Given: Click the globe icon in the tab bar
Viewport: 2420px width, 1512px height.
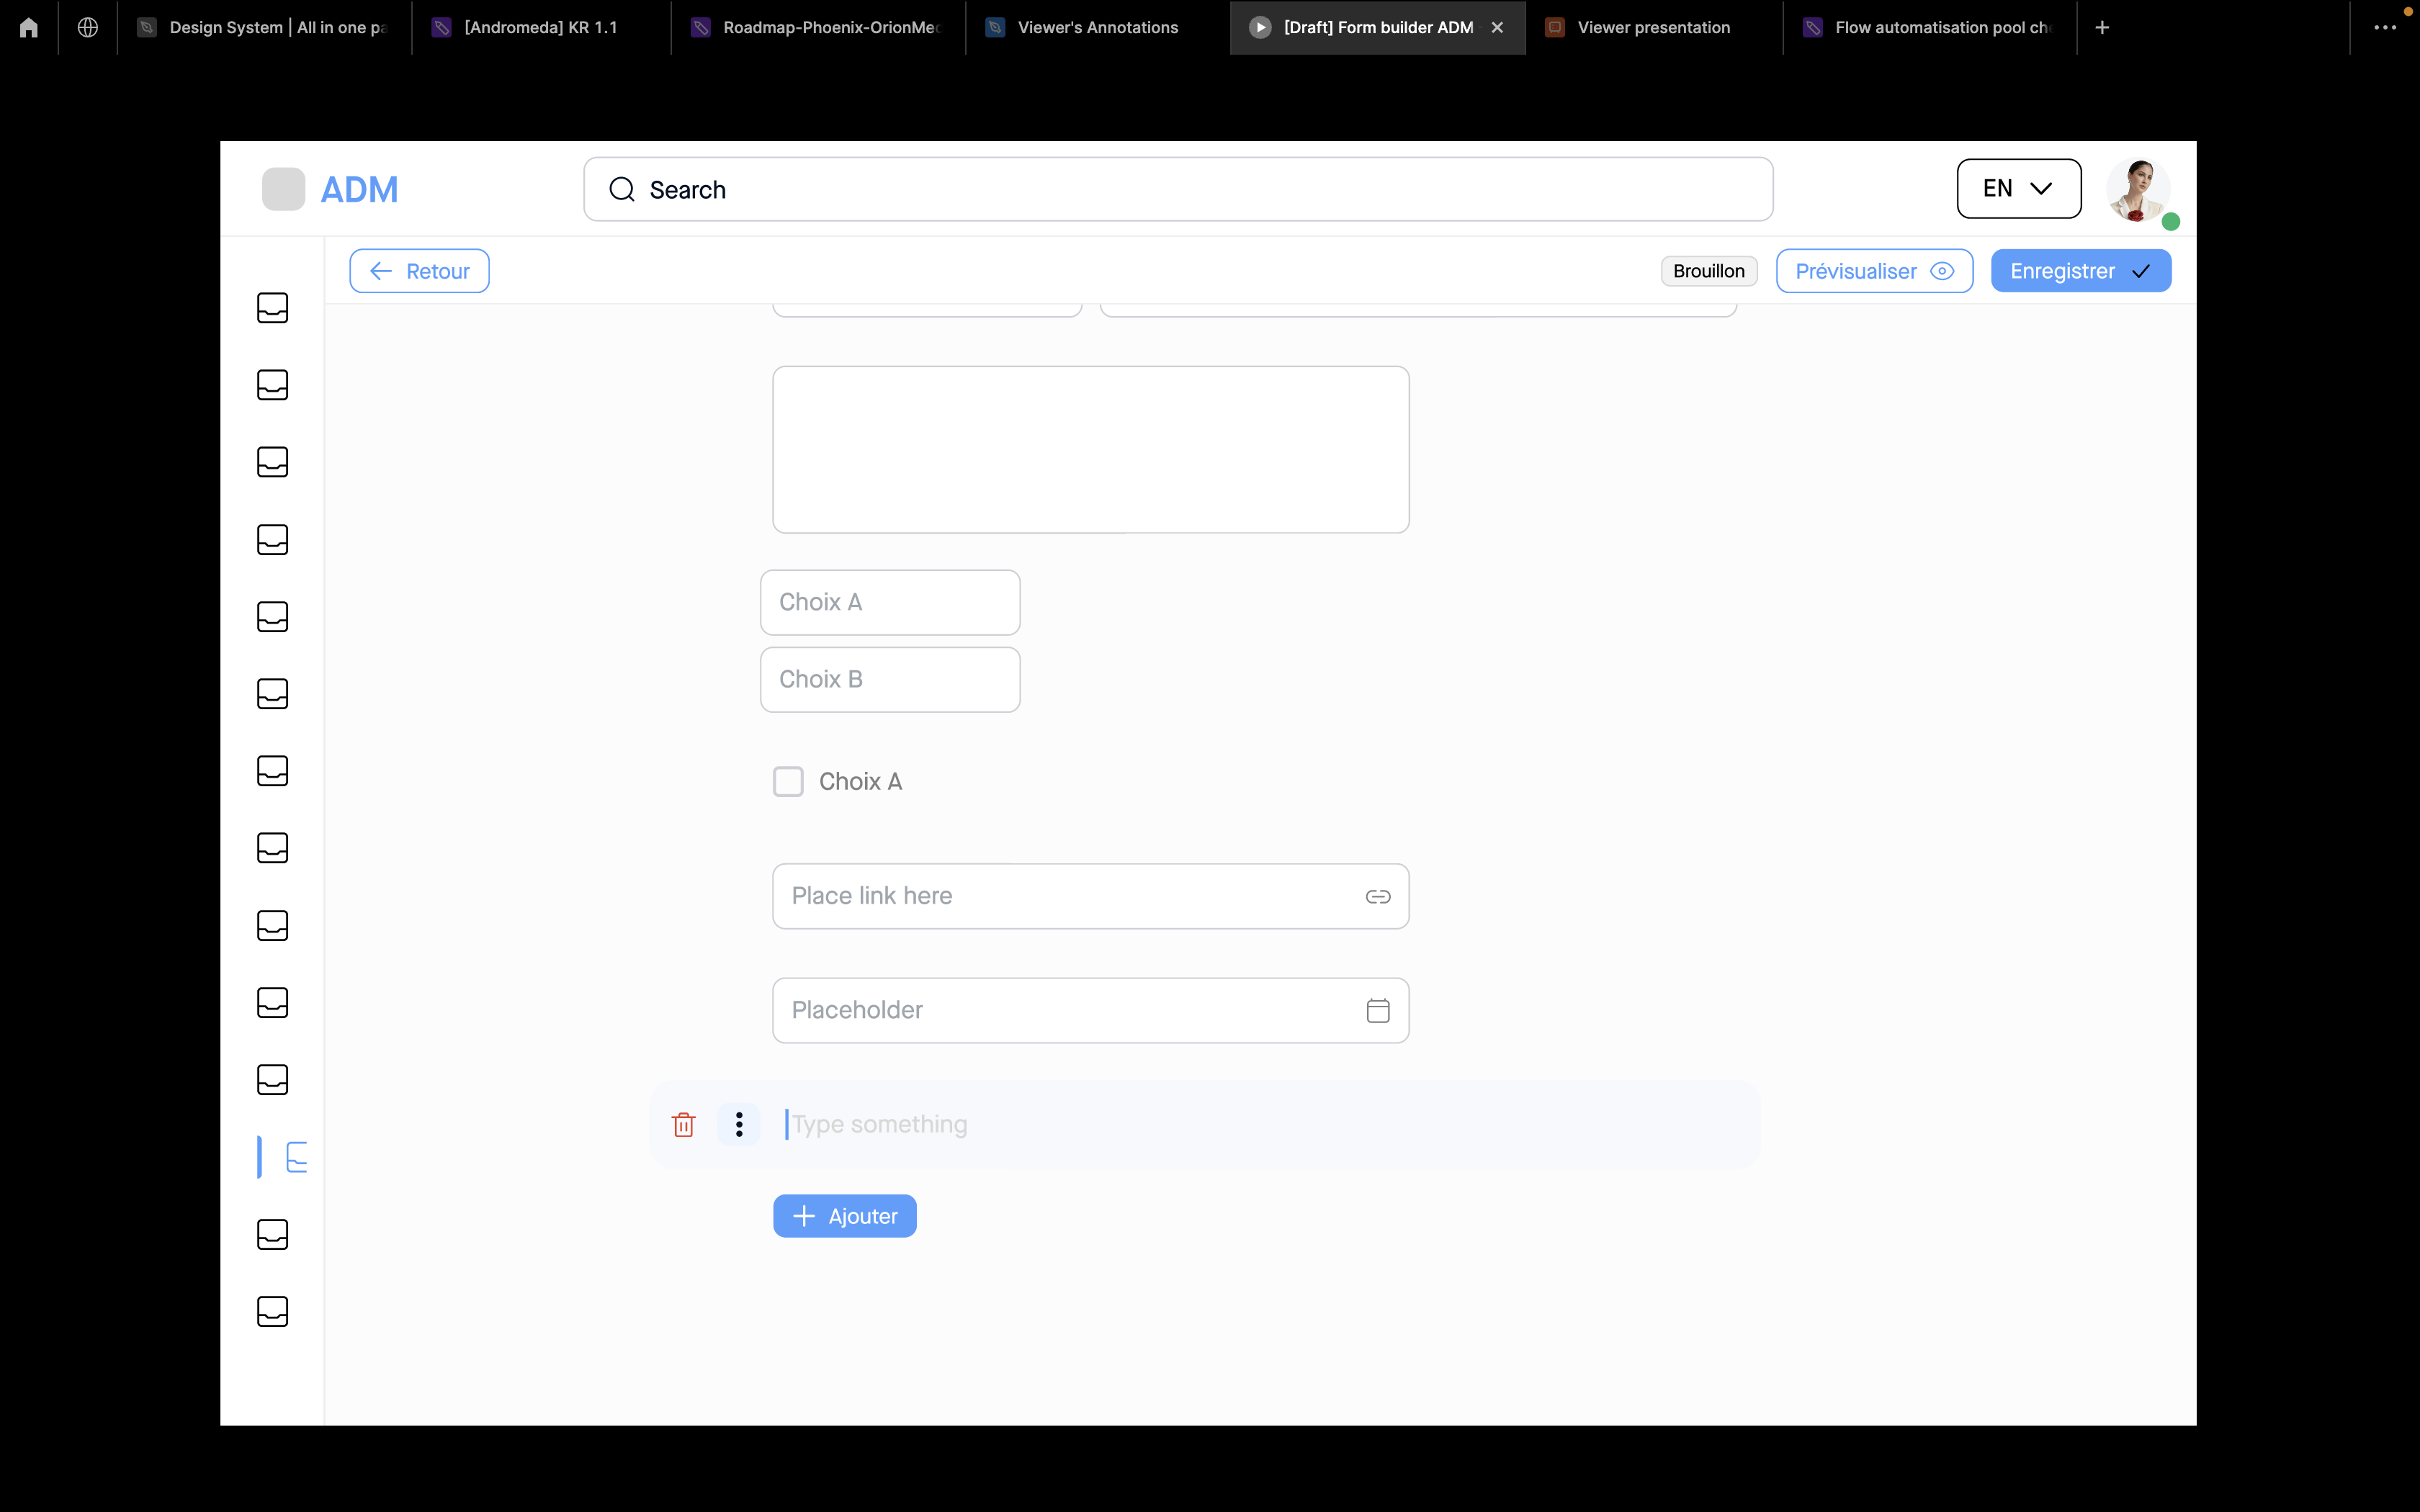Looking at the screenshot, I should (x=88, y=27).
